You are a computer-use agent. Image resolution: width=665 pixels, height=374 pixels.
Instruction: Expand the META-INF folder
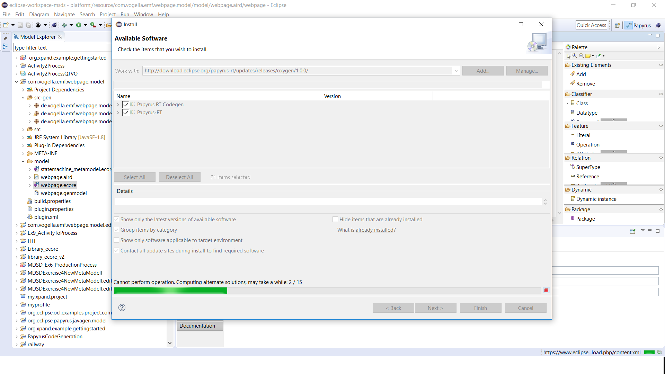pyautogui.click(x=23, y=153)
